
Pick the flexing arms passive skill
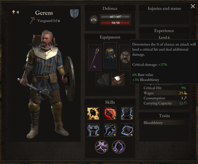(x=93, y=130)
